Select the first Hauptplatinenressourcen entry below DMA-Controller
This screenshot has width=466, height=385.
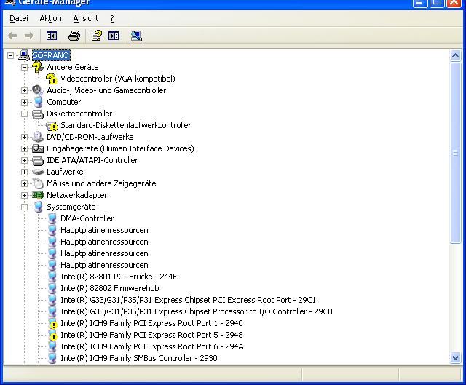point(104,230)
